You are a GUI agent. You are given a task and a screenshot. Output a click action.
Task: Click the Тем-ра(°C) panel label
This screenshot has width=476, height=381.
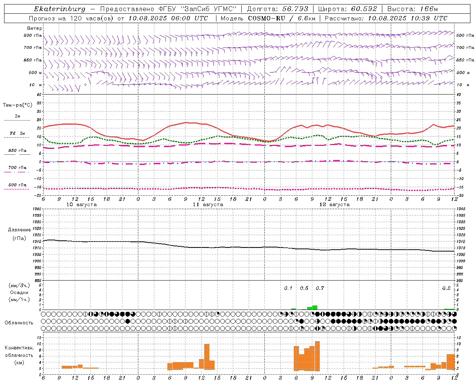coord(17,105)
